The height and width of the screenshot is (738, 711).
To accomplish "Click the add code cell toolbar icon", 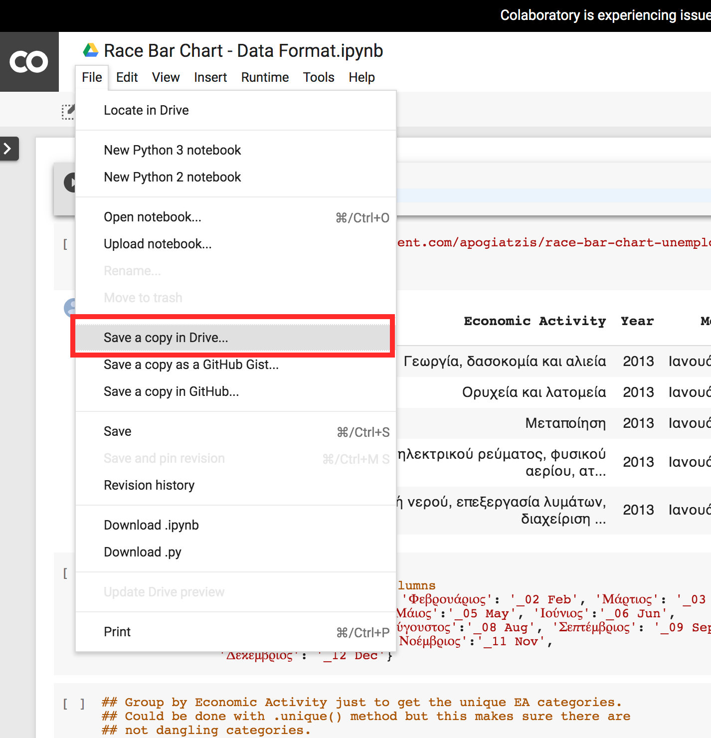I will [x=68, y=112].
